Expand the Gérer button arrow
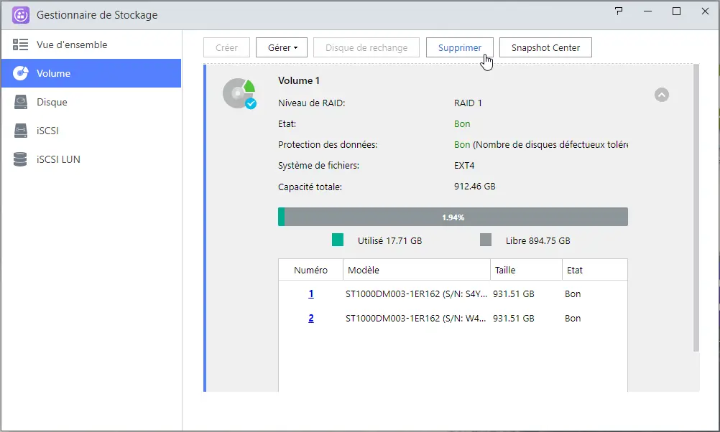This screenshot has width=720, height=432. (297, 47)
